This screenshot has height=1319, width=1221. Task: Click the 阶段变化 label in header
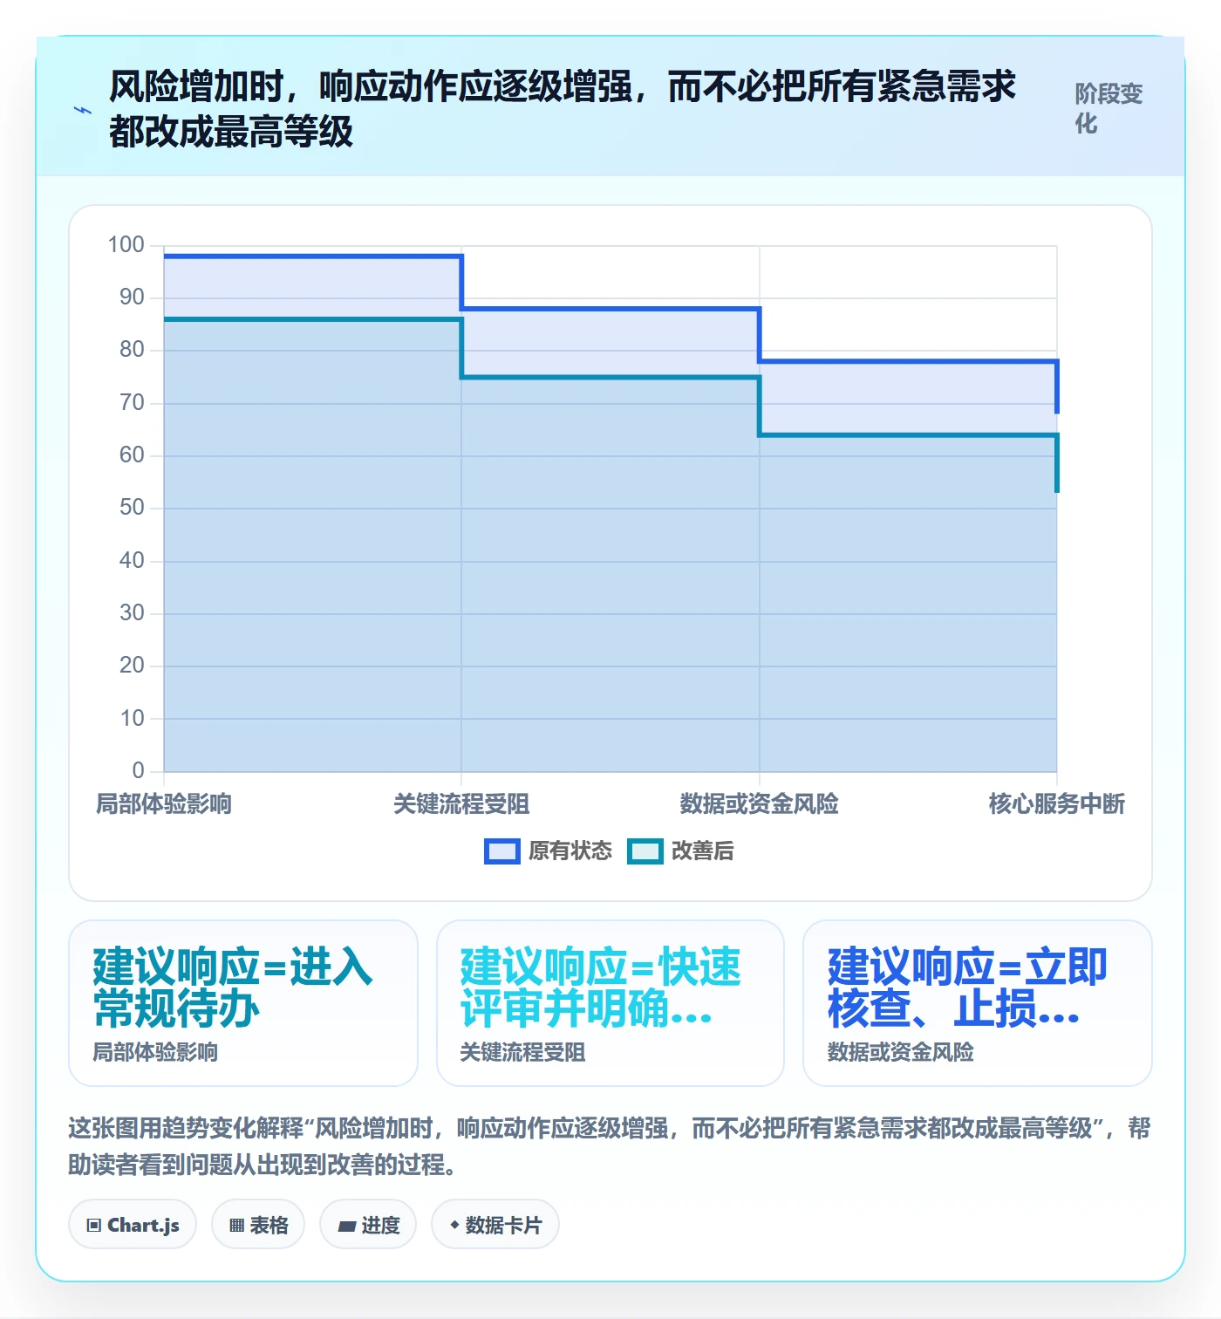(1108, 108)
